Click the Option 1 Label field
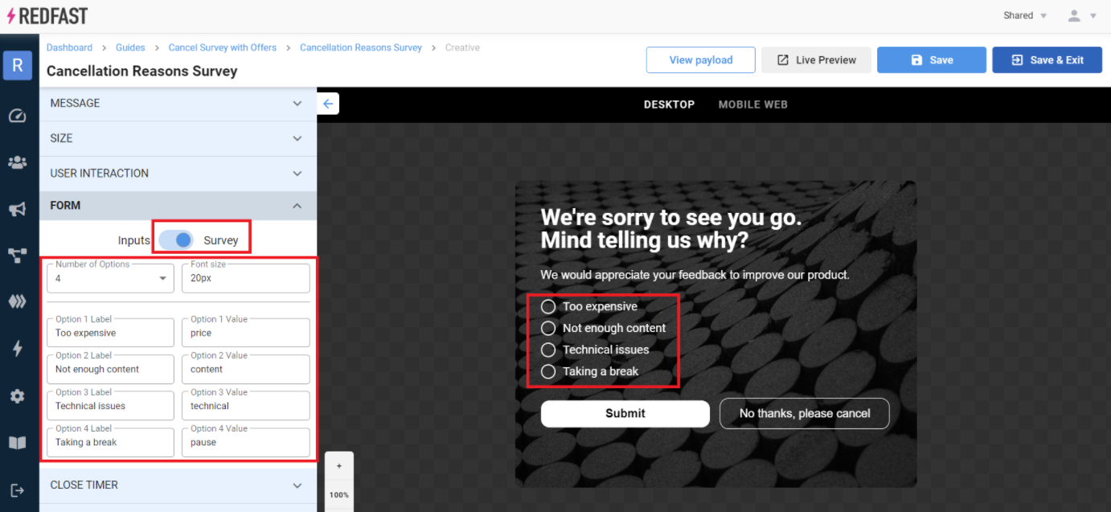The height and width of the screenshot is (512, 1111). 111,333
